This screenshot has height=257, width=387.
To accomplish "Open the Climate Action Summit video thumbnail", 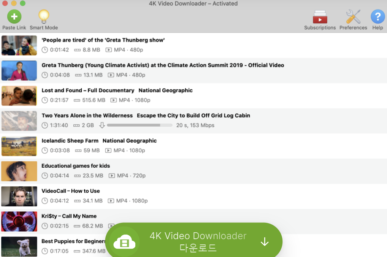I will 19,71.
